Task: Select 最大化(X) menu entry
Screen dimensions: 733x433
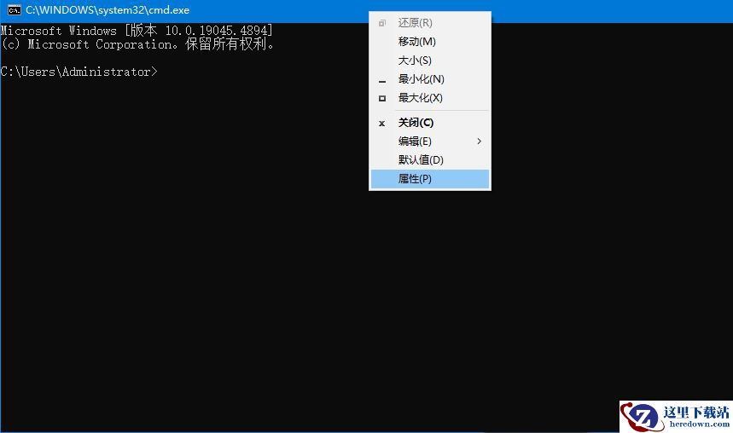Action: (429, 98)
